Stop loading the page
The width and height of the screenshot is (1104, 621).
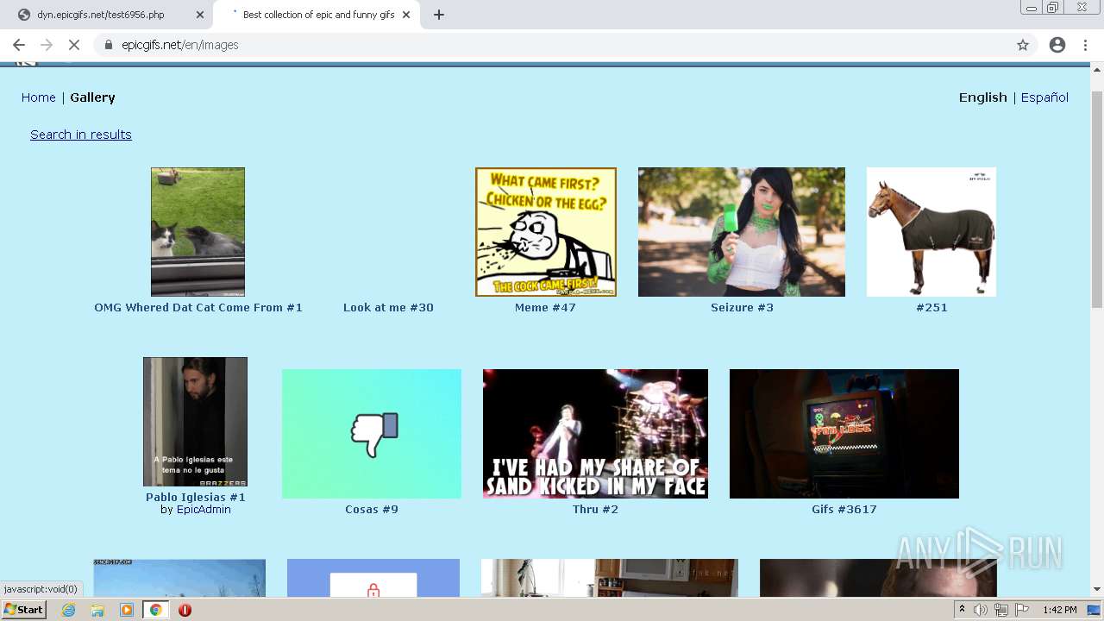tap(74, 45)
